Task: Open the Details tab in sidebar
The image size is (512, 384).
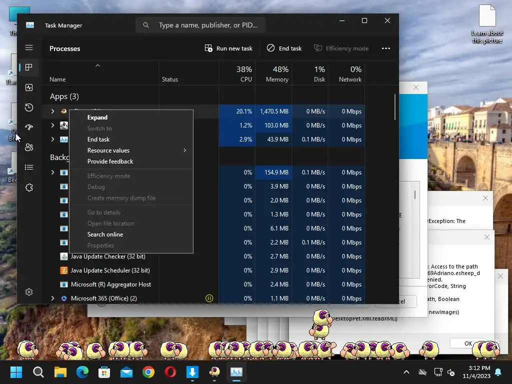Action: 29,167
